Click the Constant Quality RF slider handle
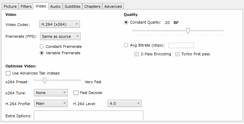 (188, 31)
